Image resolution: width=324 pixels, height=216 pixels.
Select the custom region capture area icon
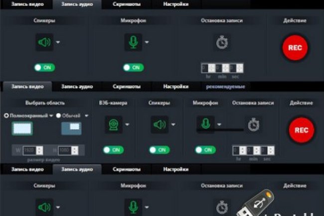click(x=71, y=128)
